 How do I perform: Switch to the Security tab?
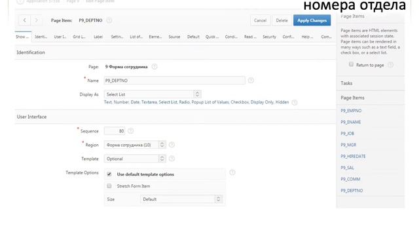(269, 37)
